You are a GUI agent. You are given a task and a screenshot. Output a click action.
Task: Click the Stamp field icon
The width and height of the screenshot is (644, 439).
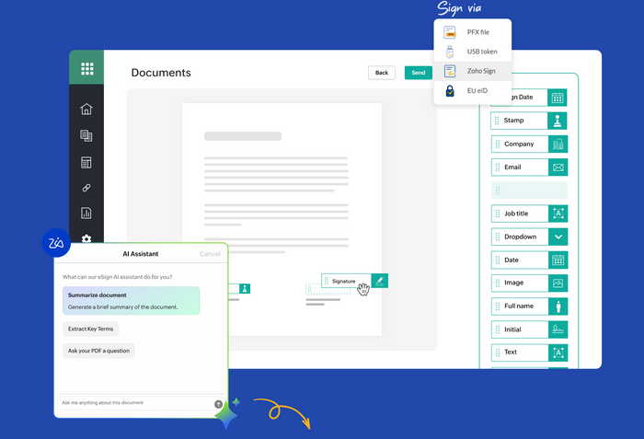(558, 121)
